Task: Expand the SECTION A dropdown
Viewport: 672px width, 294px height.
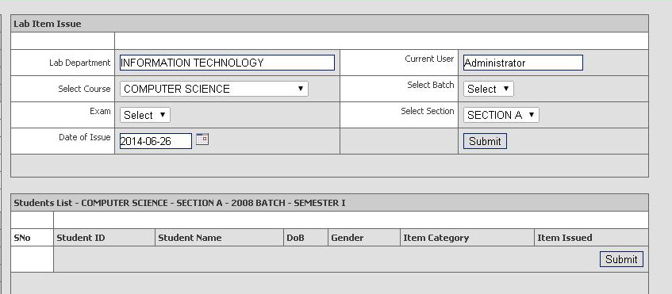Action: tap(501, 115)
